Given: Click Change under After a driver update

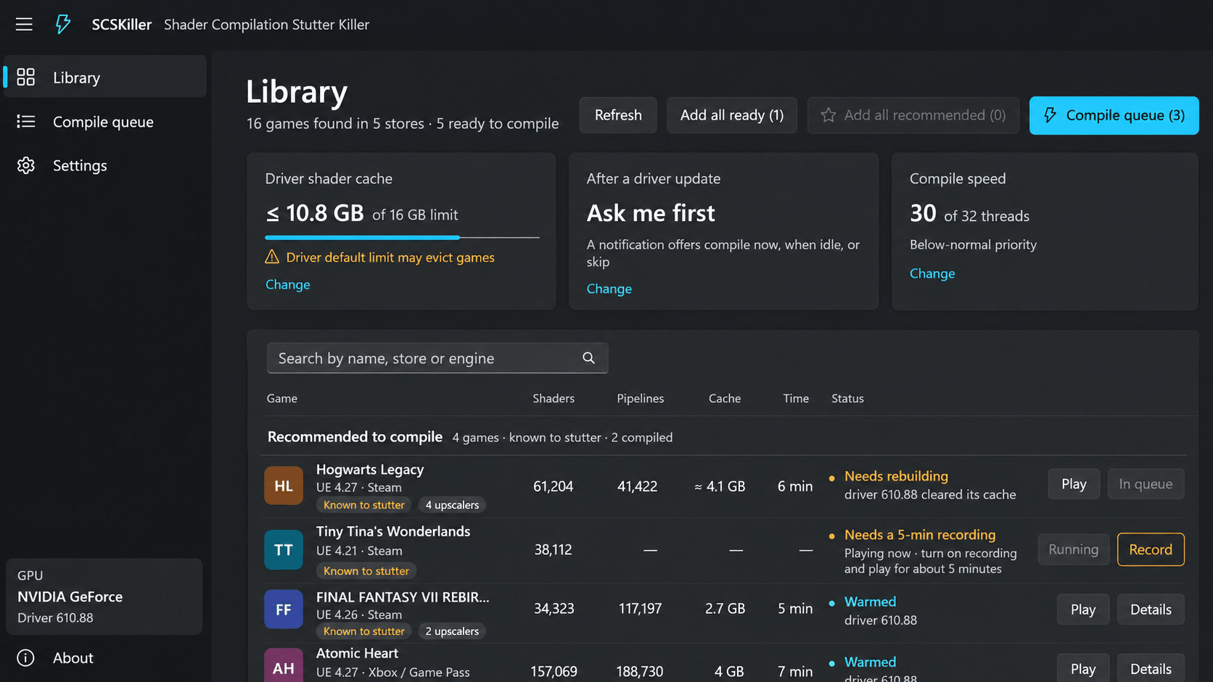Looking at the screenshot, I should pyautogui.click(x=609, y=288).
